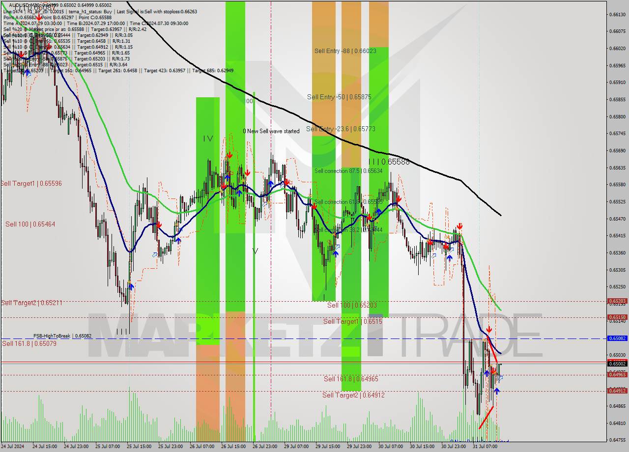Click the 0.66020 price axis value

pos(617,48)
